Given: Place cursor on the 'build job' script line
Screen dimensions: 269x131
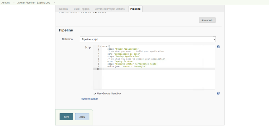Looking at the screenshot, I should point(127,66).
